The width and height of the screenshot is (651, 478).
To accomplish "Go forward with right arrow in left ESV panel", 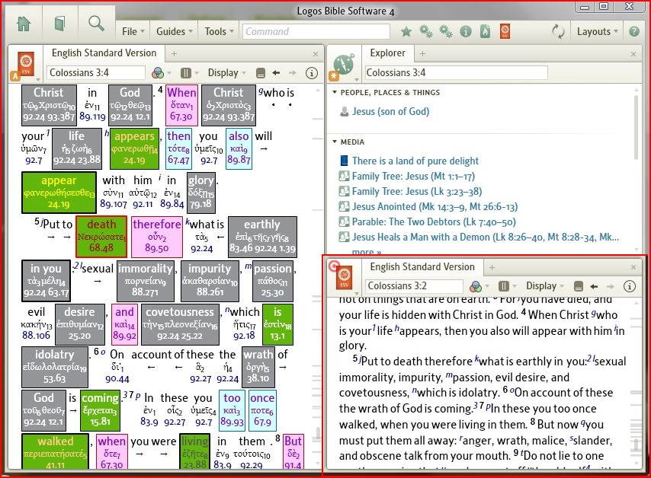I will [x=293, y=73].
